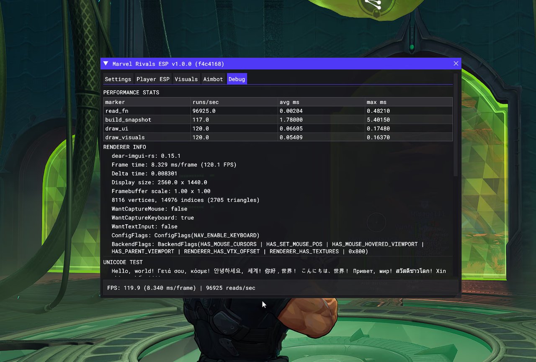Click the 'Framebuffer scale: 1.00 x 1.00' line
The image size is (536, 362).
[161, 191]
